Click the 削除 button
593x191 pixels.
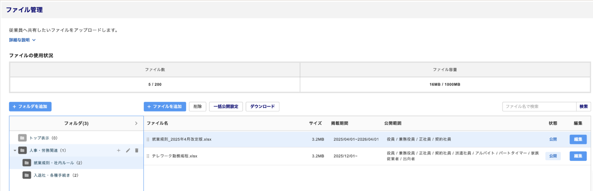tap(197, 106)
